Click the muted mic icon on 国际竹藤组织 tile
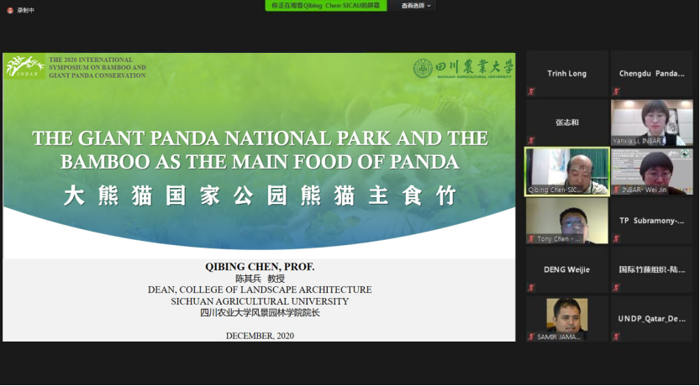The width and height of the screenshot is (700, 386). (616, 288)
